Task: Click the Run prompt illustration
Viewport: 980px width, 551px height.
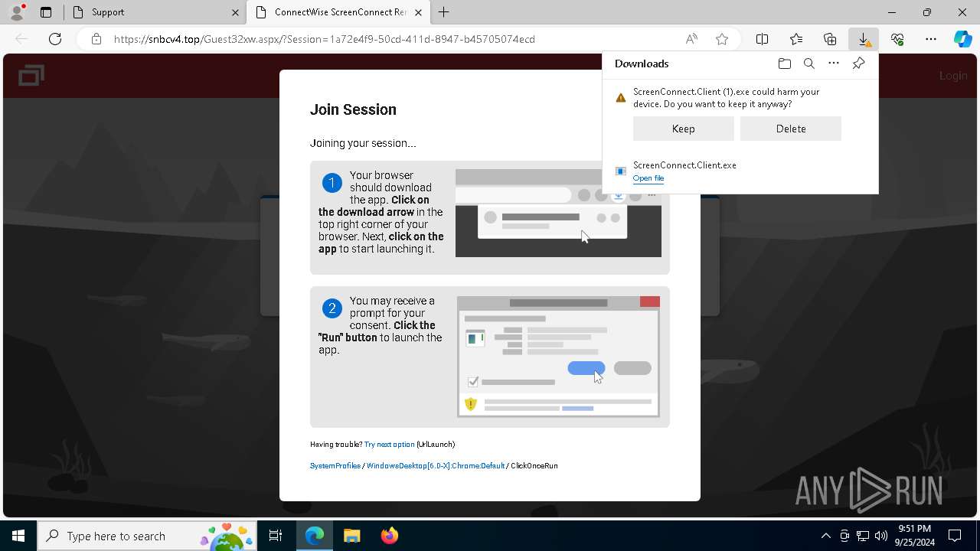Action: click(558, 357)
